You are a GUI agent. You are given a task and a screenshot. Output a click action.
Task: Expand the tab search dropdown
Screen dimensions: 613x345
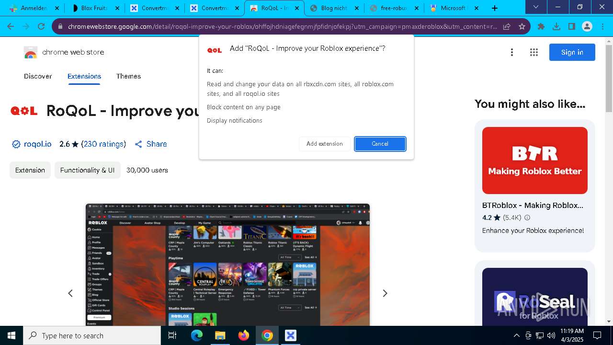[x=536, y=7]
